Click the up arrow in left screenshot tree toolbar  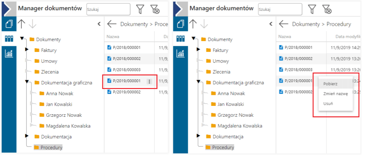click(21, 24)
